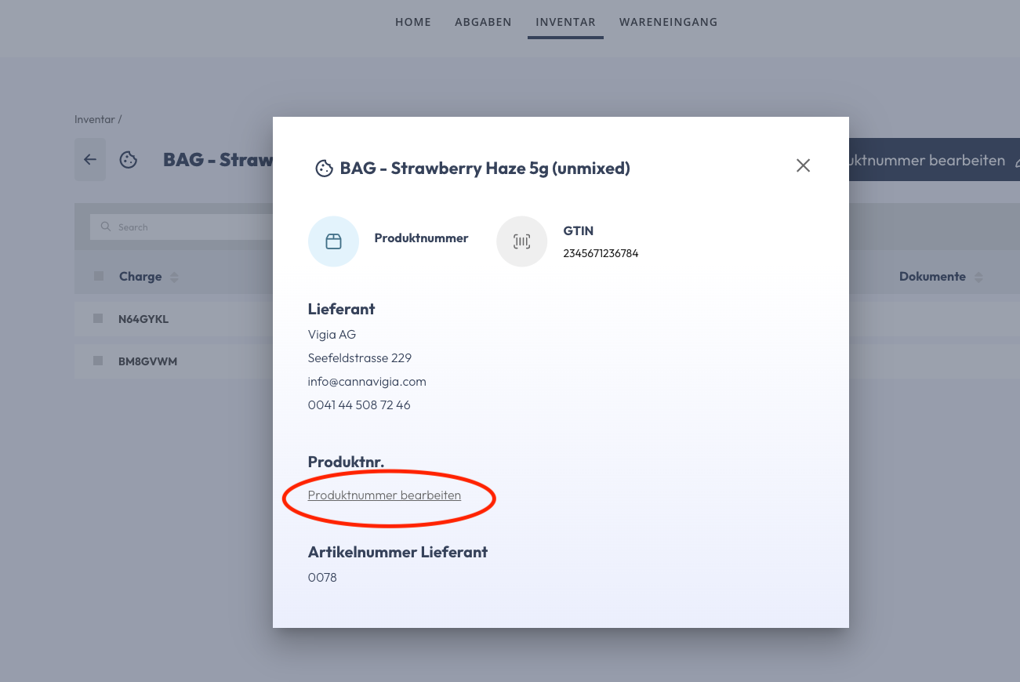Click the cookie product icon beside back arrow
This screenshot has width=1020, height=682.
click(x=129, y=160)
